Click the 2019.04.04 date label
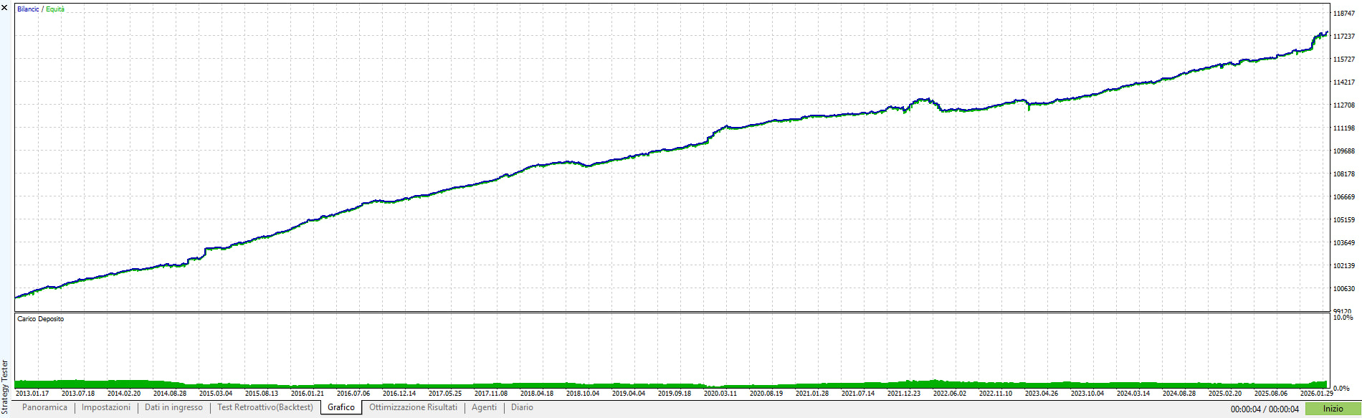Image resolution: width=1362 pixels, height=418 pixels. tap(629, 393)
